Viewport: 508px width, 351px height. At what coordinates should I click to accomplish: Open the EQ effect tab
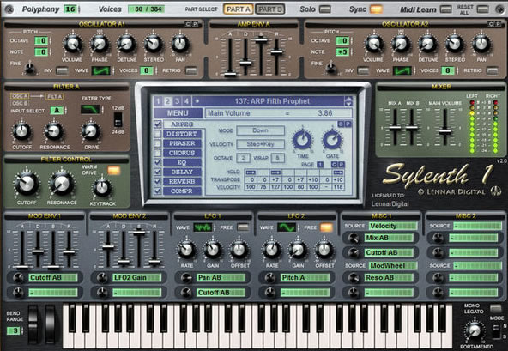182,162
